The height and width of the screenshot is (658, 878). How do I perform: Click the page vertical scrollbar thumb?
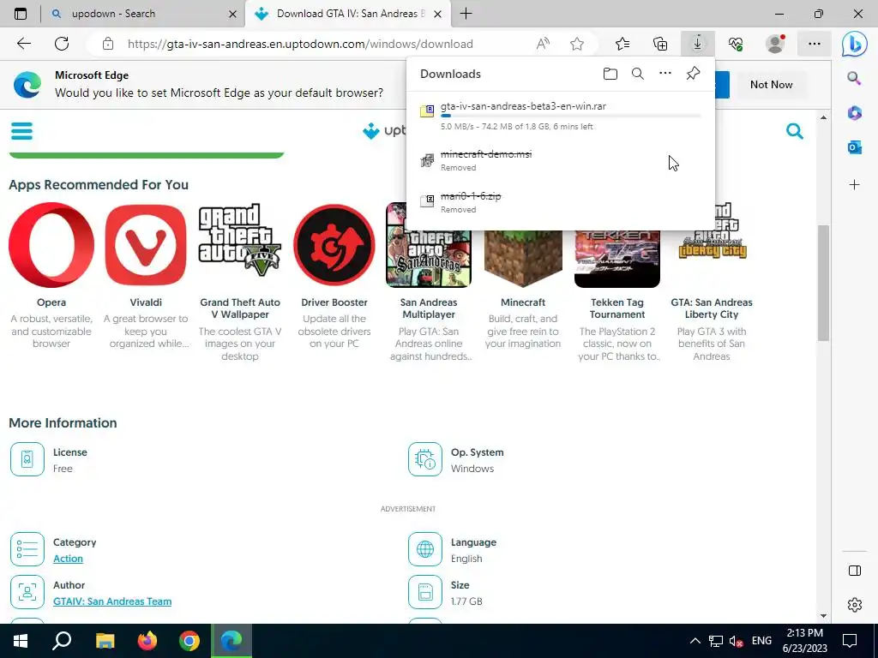point(822,283)
